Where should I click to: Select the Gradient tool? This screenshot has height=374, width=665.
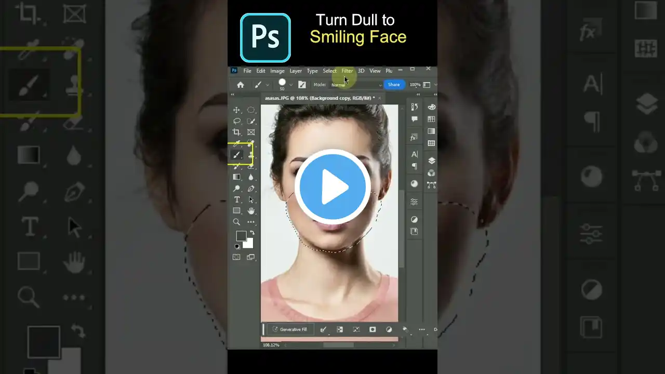[237, 177]
